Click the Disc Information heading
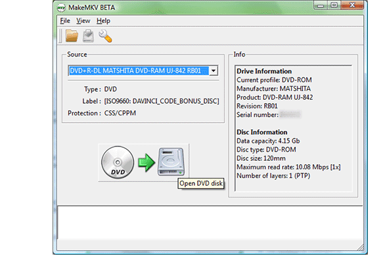 pos(262,132)
